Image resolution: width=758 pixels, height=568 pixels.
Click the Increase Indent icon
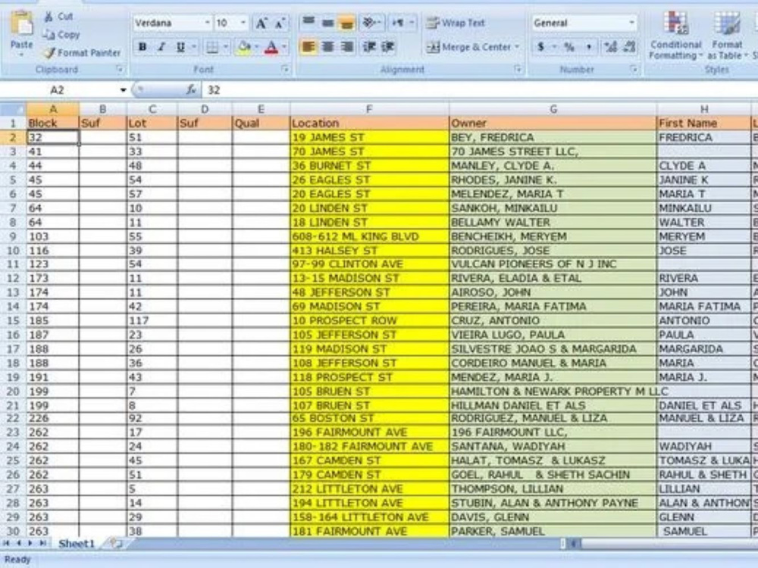(387, 47)
